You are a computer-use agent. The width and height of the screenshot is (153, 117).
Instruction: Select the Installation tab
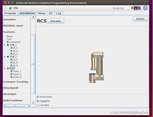[27, 13]
